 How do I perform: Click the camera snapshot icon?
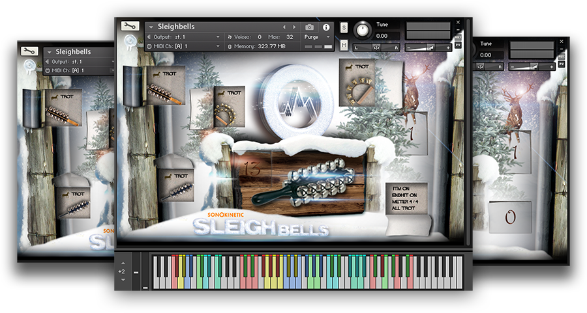309,27
